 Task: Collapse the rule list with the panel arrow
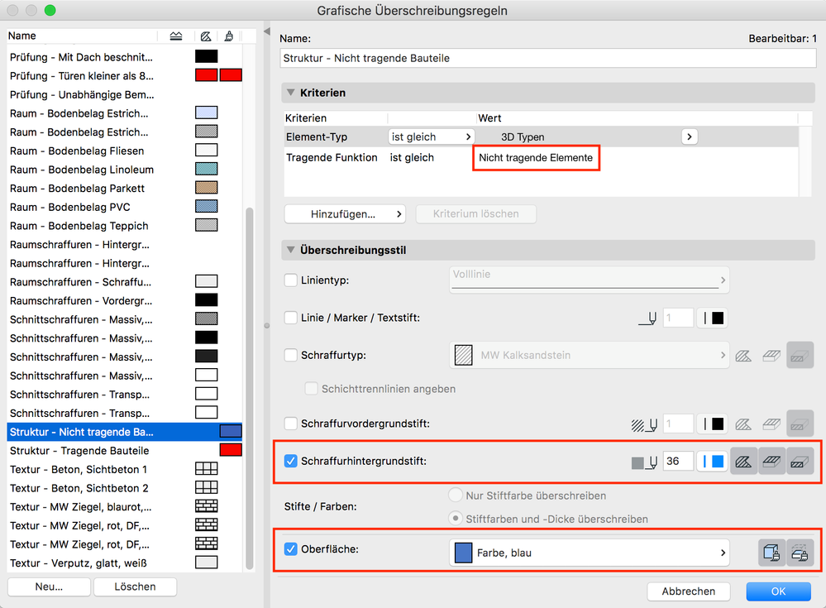click(266, 31)
